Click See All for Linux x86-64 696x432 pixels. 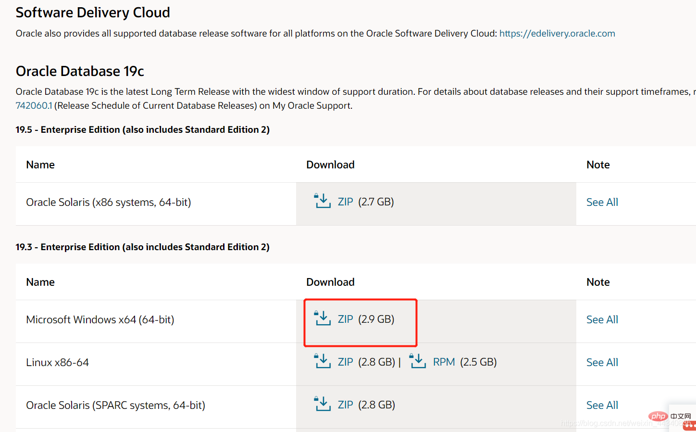tap(602, 362)
